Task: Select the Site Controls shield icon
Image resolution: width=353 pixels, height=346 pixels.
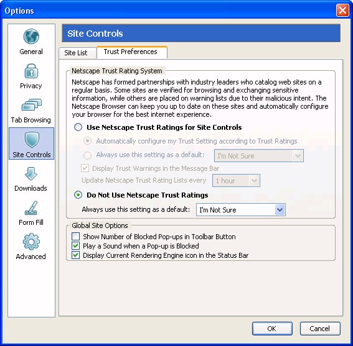Action: [x=32, y=139]
